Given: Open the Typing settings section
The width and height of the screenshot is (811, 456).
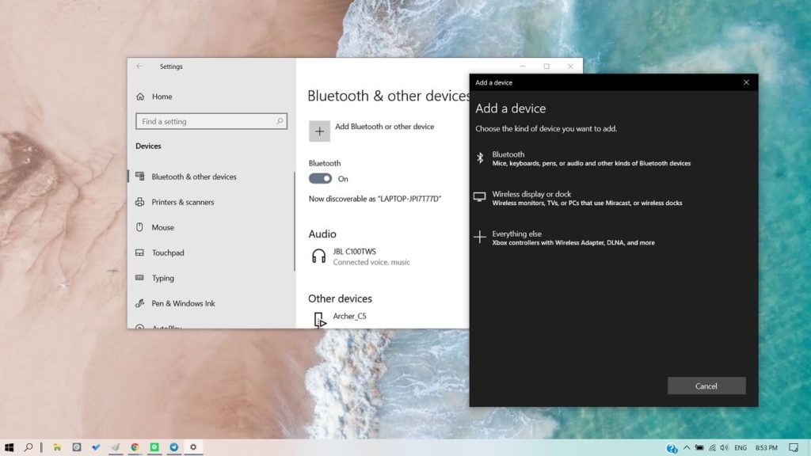Looking at the screenshot, I should [x=162, y=278].
